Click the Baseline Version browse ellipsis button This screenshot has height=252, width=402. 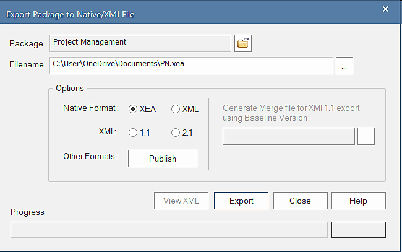[x=366, y=136]
